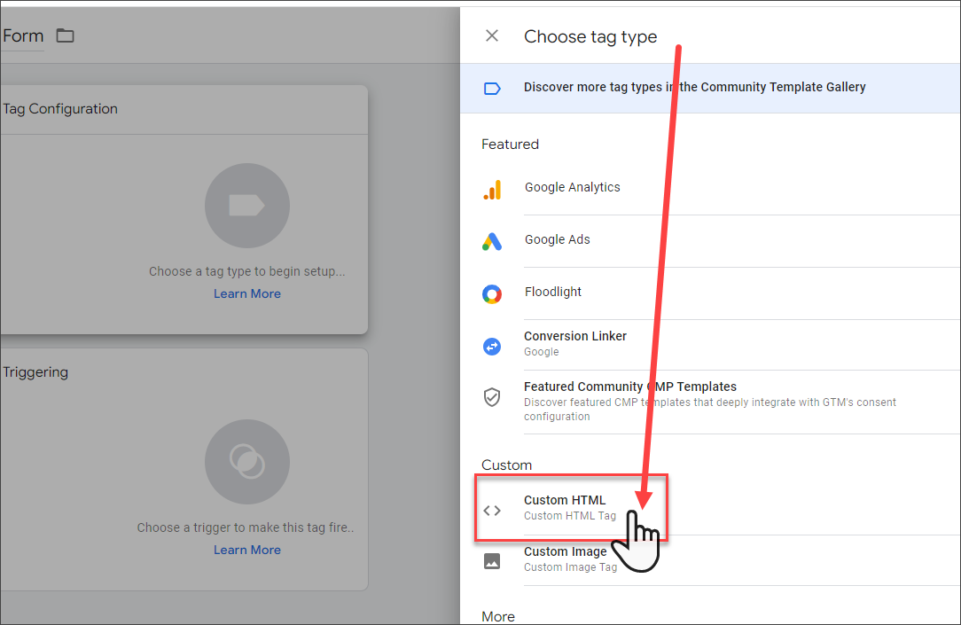The height and width of the screenshot is (625, 961).
Task: Click the 'Custom Image Tag' subtitle
Action: 571,567
